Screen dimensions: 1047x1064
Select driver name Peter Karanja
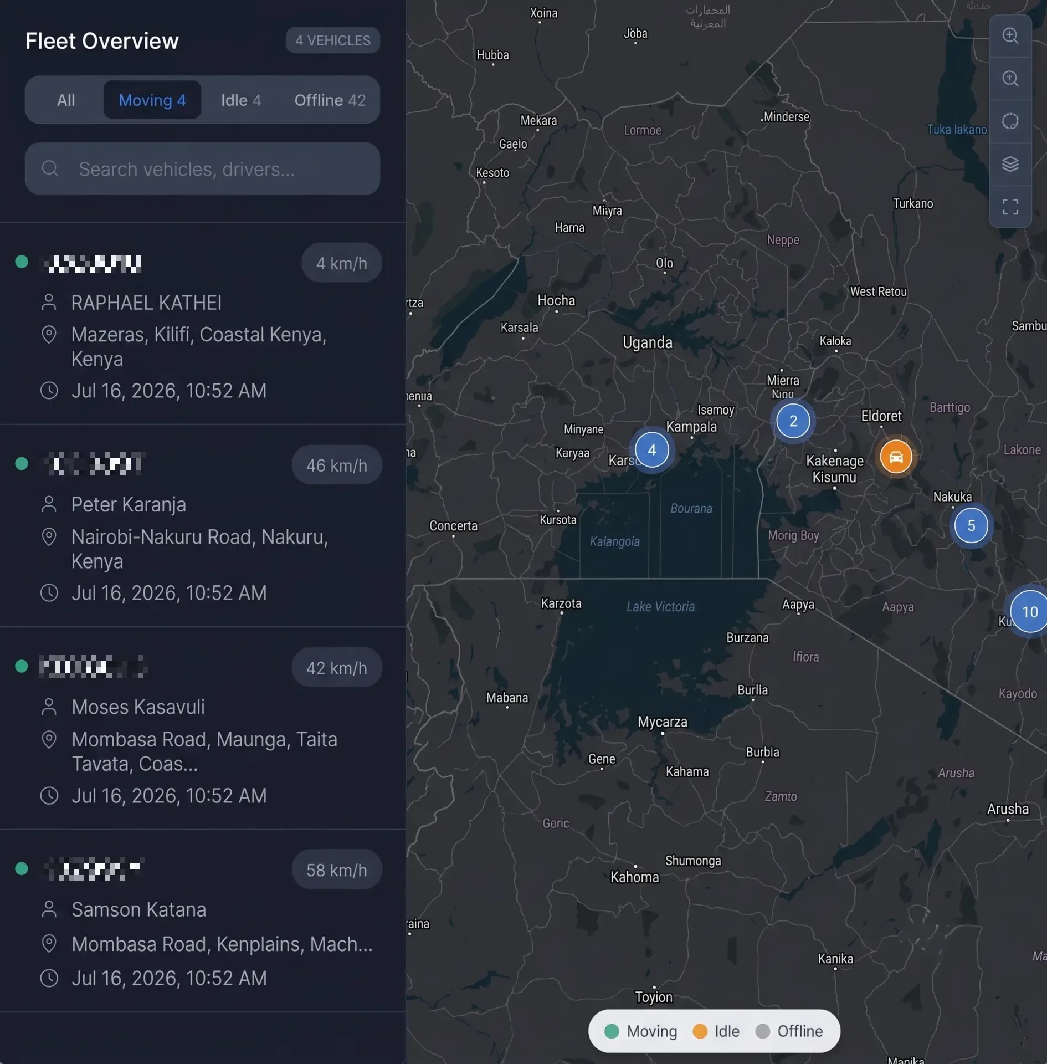[129, 505]
